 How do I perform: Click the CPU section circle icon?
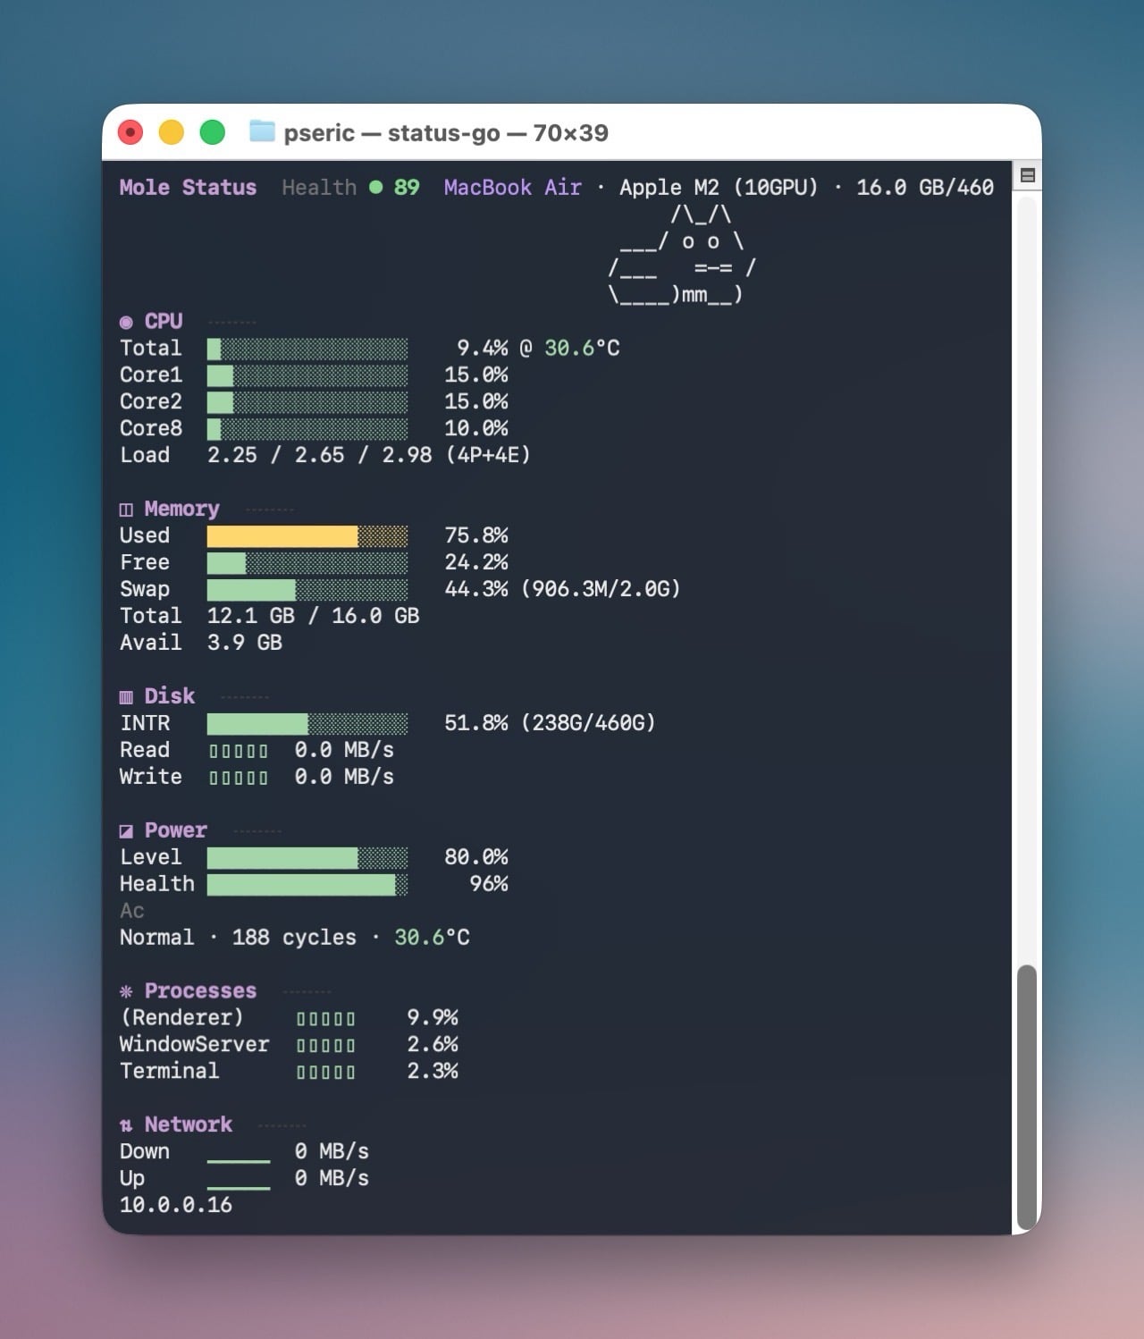click(x=126, y=323)
